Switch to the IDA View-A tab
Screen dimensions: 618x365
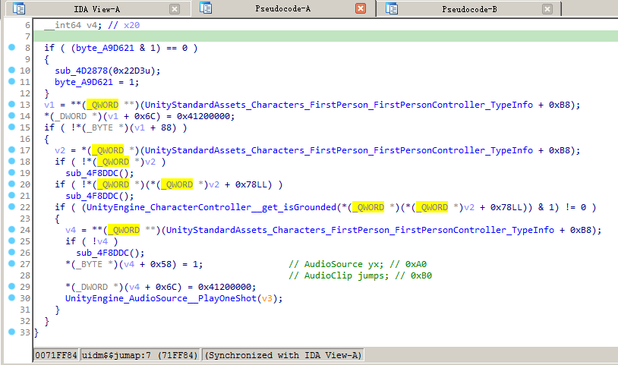[x=97, y=9]
